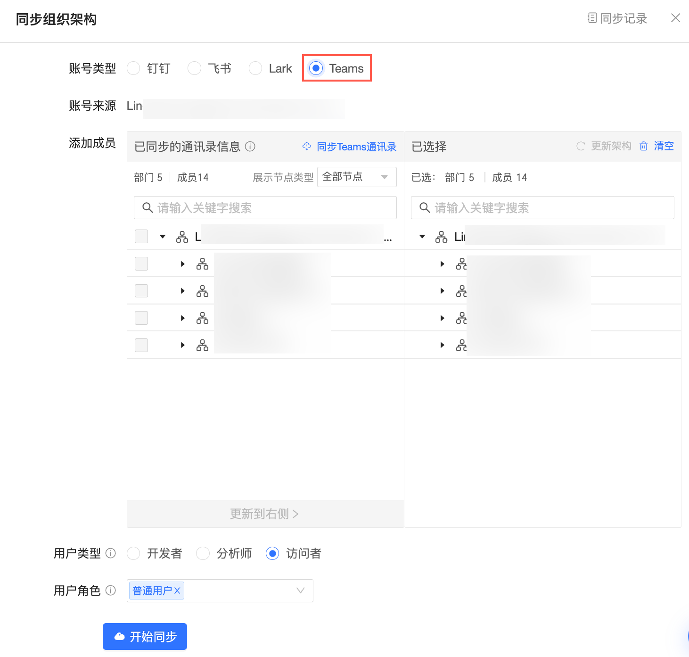
Task: Choose Lark as account type
Action: (255, 68)
